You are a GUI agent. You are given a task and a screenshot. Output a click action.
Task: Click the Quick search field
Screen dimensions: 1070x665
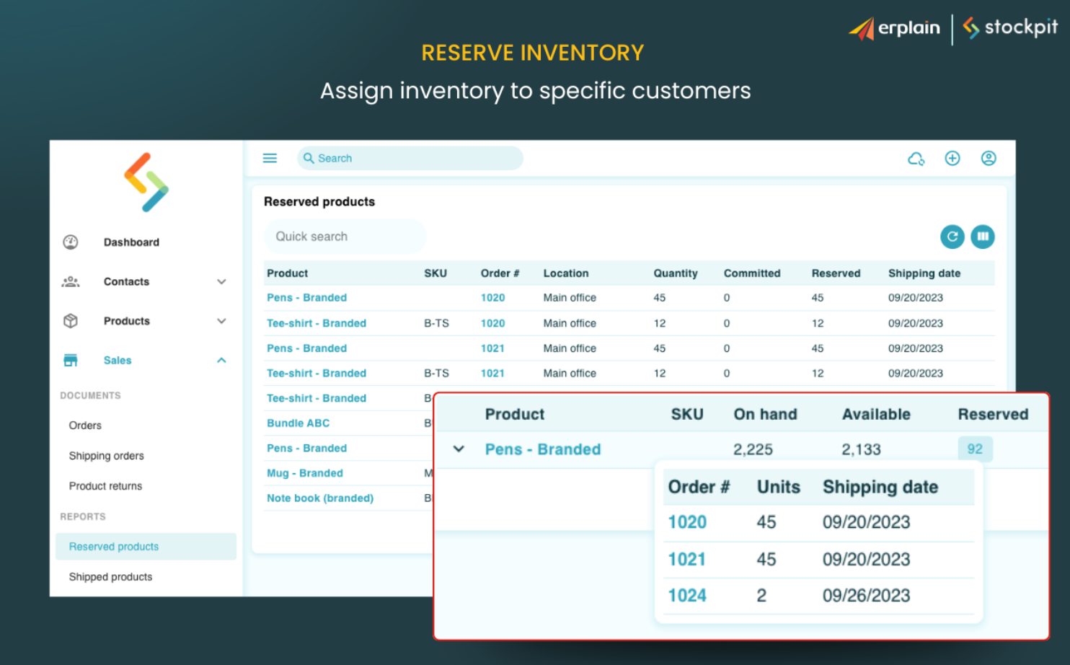click(345, 237)
